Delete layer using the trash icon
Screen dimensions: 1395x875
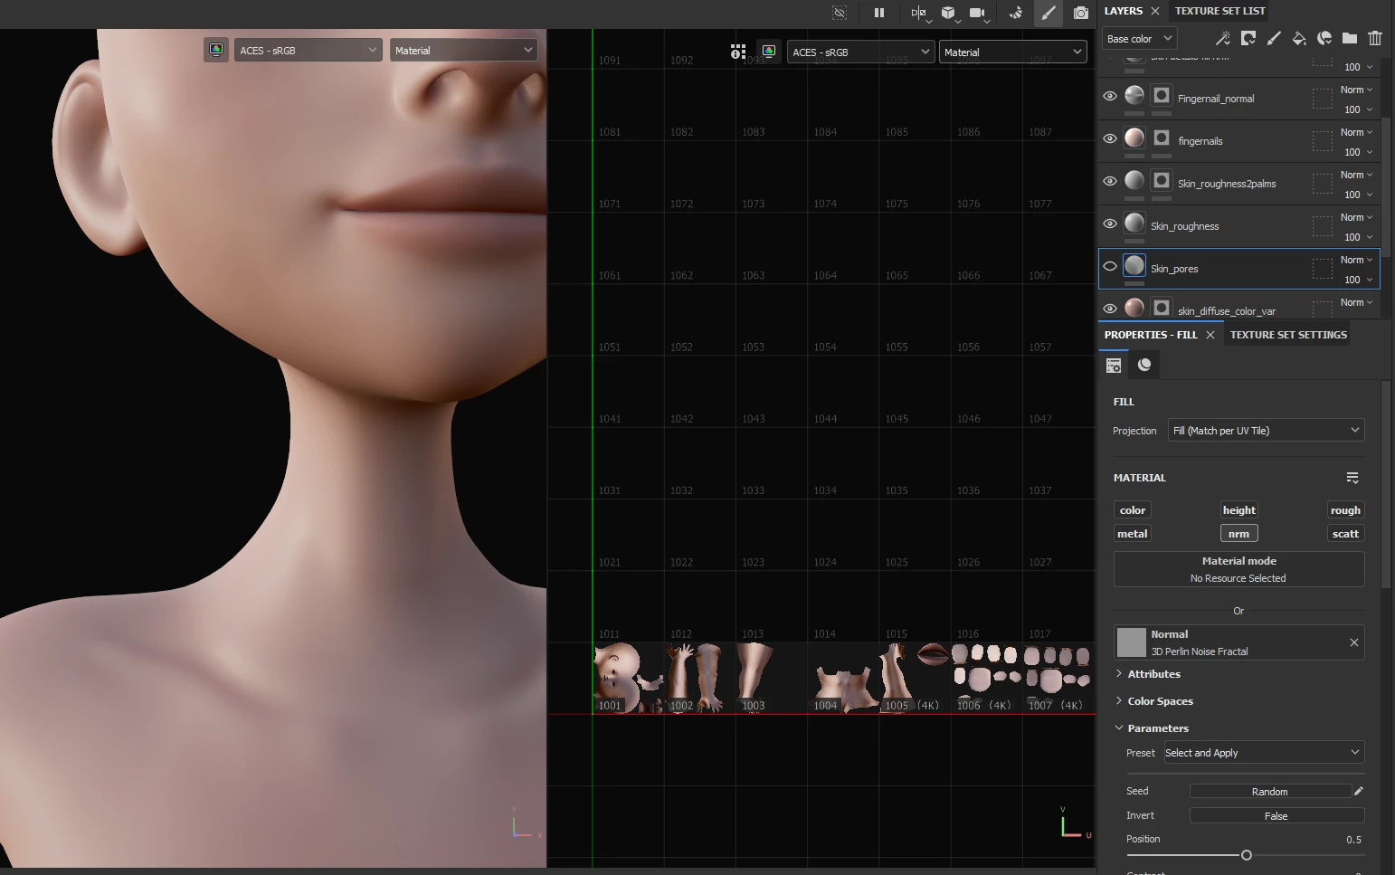pos(1374,38)
